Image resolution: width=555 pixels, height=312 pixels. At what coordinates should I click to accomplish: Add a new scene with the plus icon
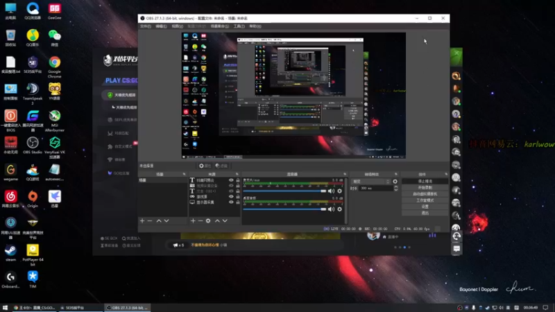[142, 220]
